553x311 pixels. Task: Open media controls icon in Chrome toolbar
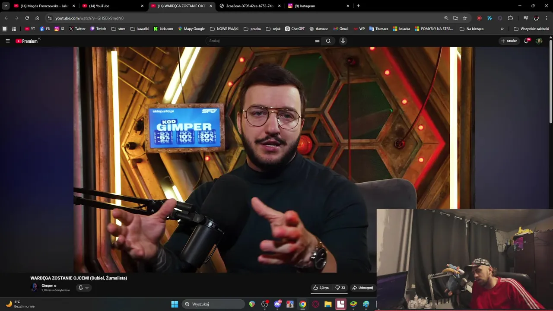tap(526, 18)
